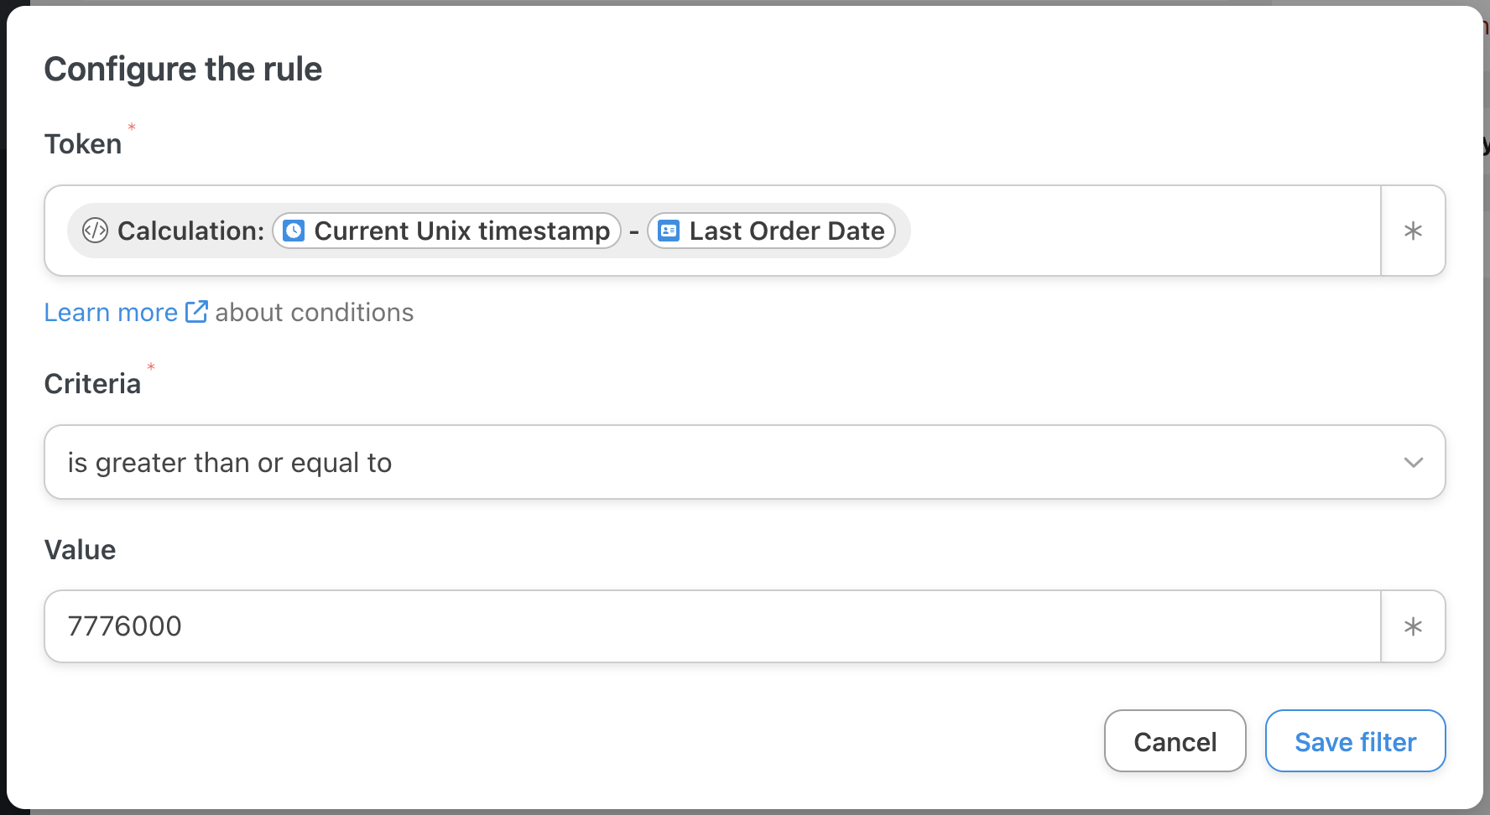
Task: Click the Value field label
Action: [80, 550]
